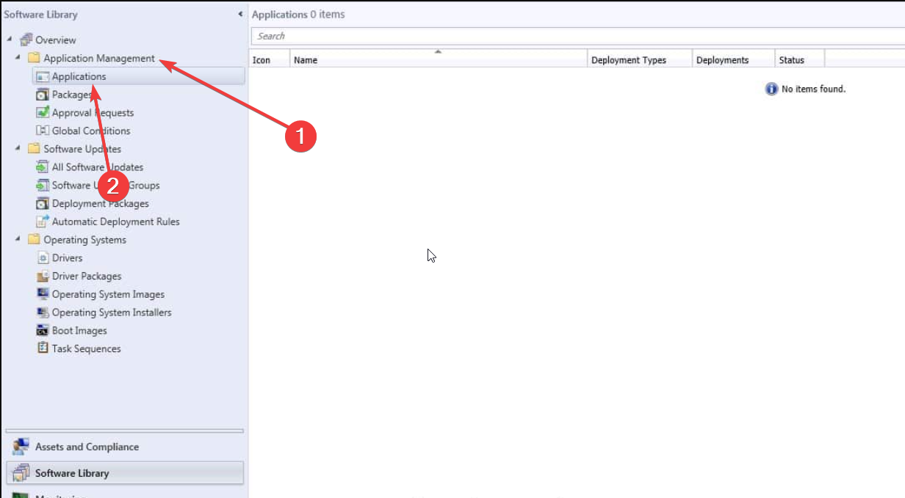Click into the Search field

pos(577,36)
